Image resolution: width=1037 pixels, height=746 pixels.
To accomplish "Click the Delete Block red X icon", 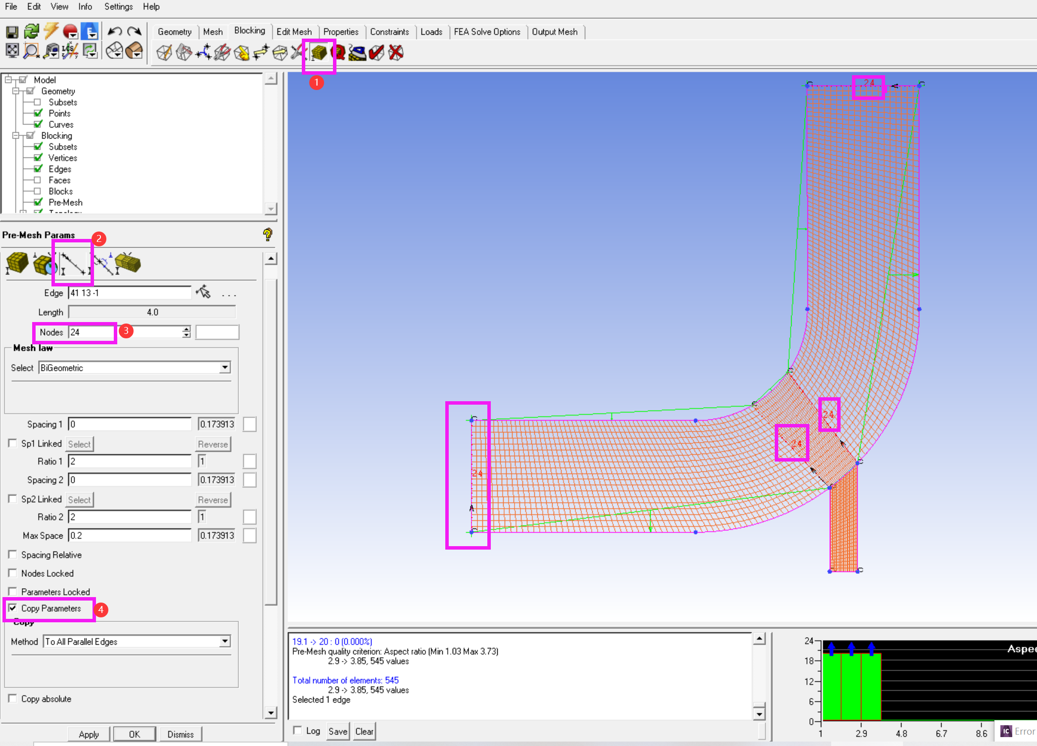I will tap(396, 52).
